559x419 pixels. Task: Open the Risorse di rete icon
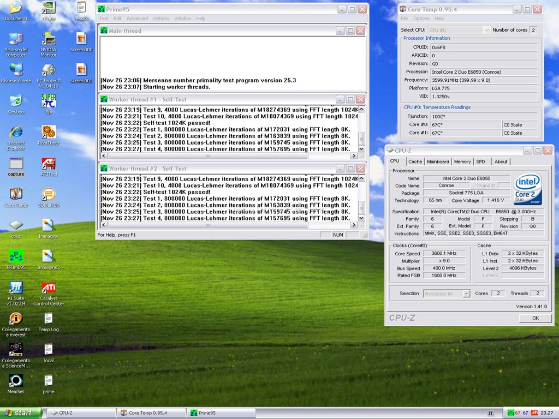[16, 74]
